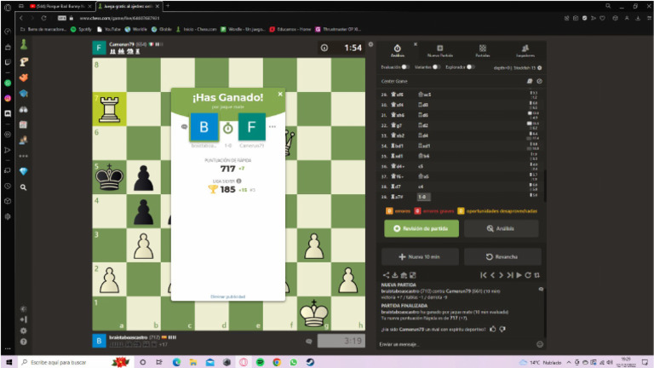The height and width of the screenshot is (368, 654).
Task: Start a Nueva 10 min game
Action: (422, 256)
